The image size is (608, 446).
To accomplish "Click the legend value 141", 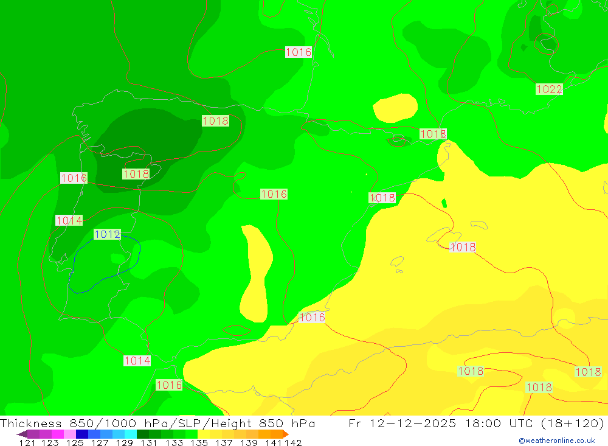I will [274, 442].
